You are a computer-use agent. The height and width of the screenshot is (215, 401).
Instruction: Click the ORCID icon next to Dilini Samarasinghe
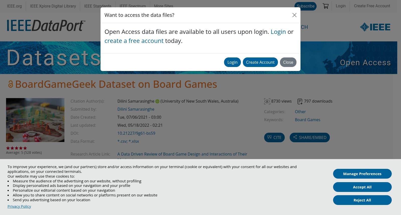click(x=157, y=101)
